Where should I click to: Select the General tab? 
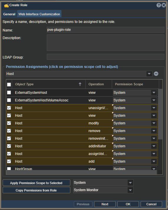pos(9,14)
